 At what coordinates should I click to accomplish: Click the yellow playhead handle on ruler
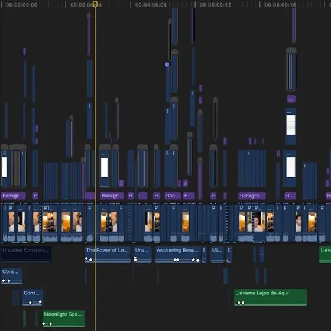pyautogui.click(x=95, y=4)
